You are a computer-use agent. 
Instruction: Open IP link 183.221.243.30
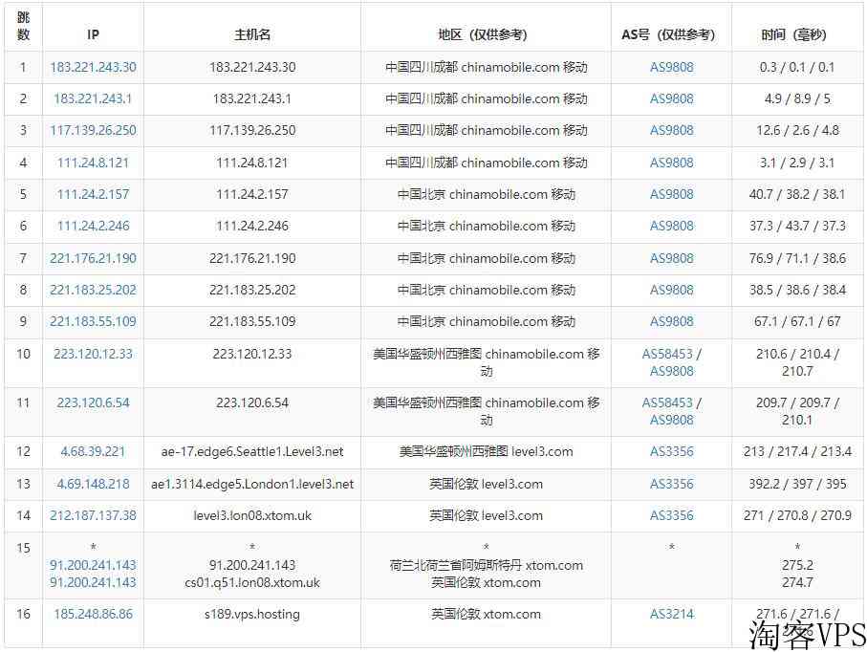tap(93, 67)
